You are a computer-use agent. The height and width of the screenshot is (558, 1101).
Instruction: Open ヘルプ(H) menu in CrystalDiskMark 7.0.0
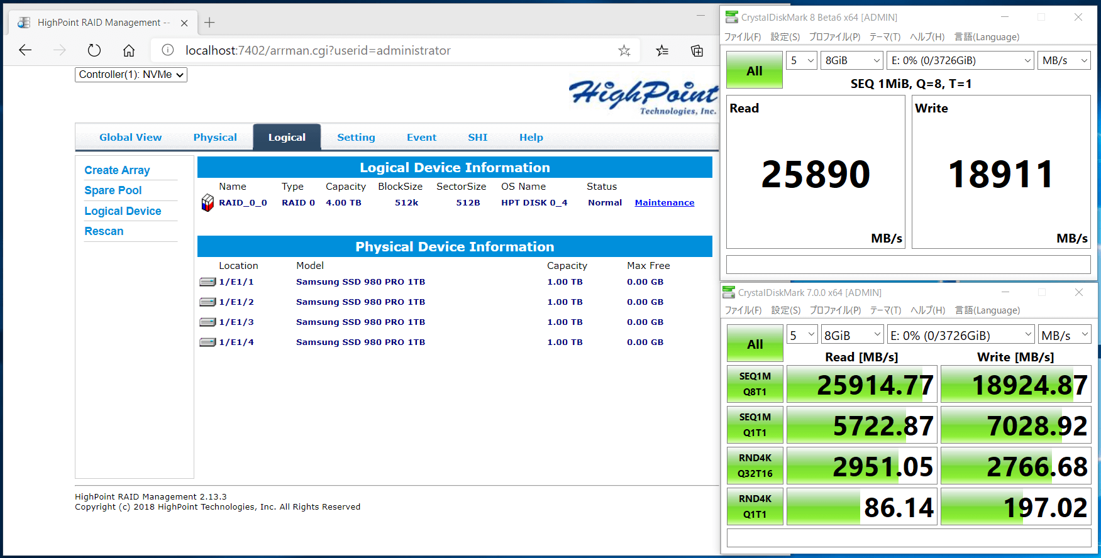(928, 310)
